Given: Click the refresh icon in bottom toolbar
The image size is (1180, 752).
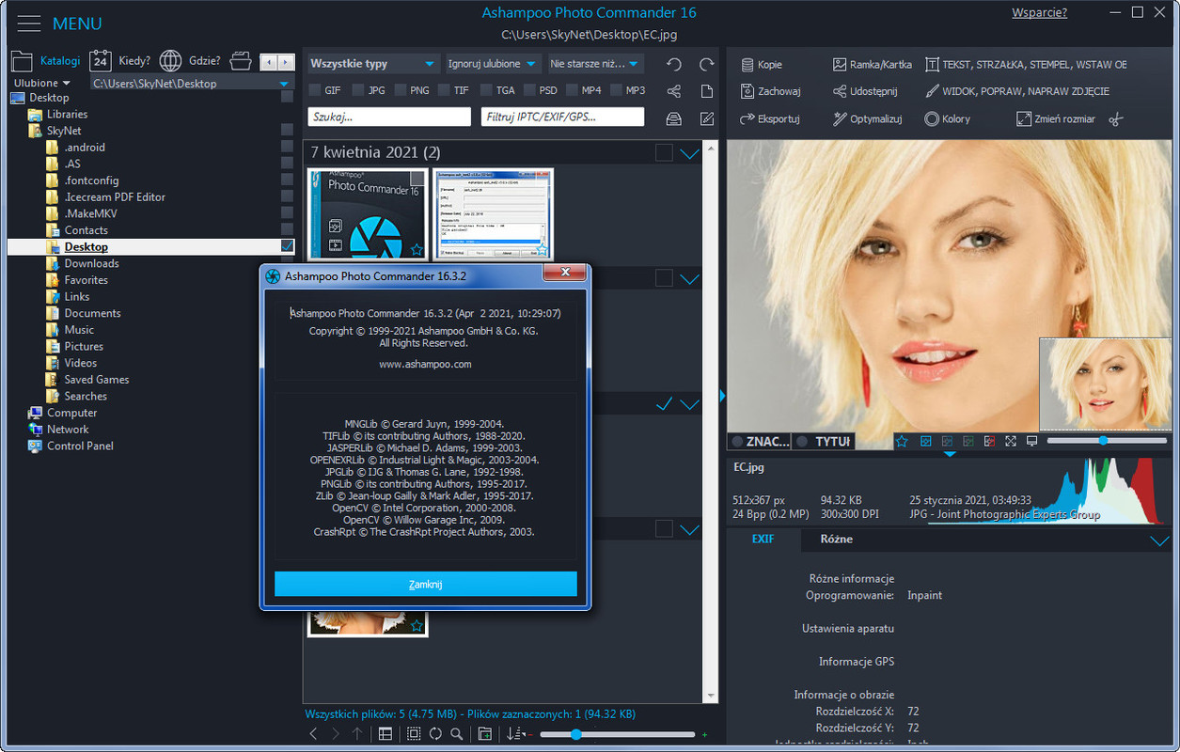Looking at the screenshot, I should pos(435,734).
